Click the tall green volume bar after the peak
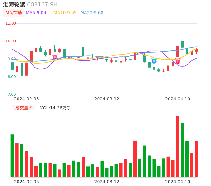211x186 pixels. (x=182, y=150)
